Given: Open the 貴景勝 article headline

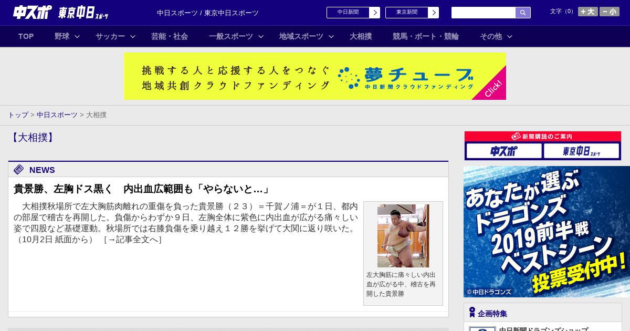Looking at the screenshot, I should (142, 189).
